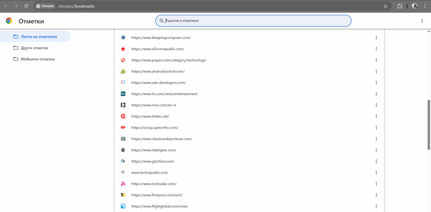431x212 pixels.
Task: Click the magnifier icon in search box
Action: coord(162,21)
